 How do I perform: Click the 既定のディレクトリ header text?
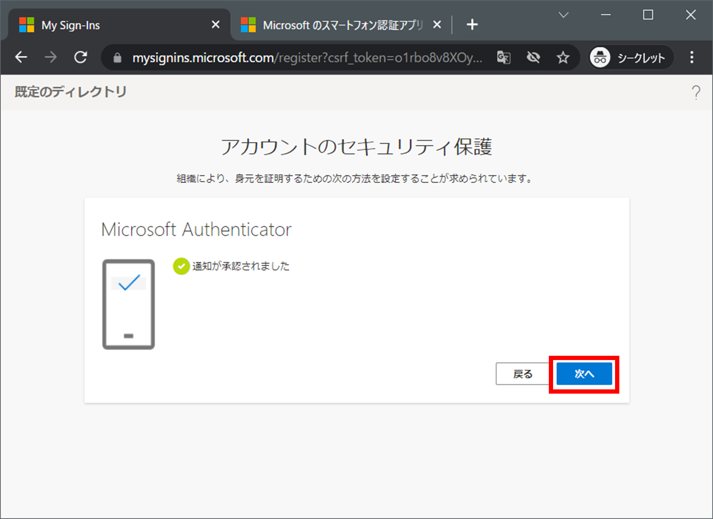pyautogui.click(x=70, y=92)
